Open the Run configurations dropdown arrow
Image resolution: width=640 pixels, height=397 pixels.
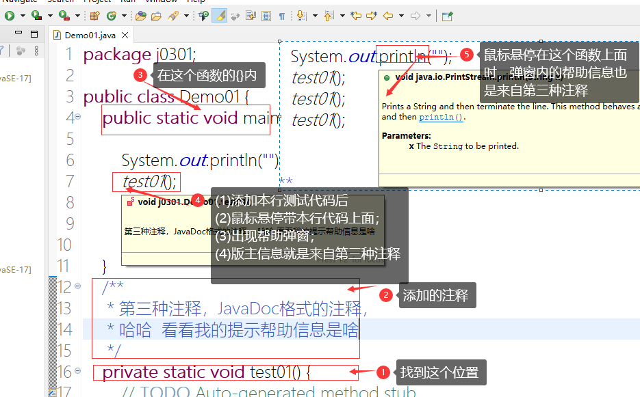[x=23, y=16]
